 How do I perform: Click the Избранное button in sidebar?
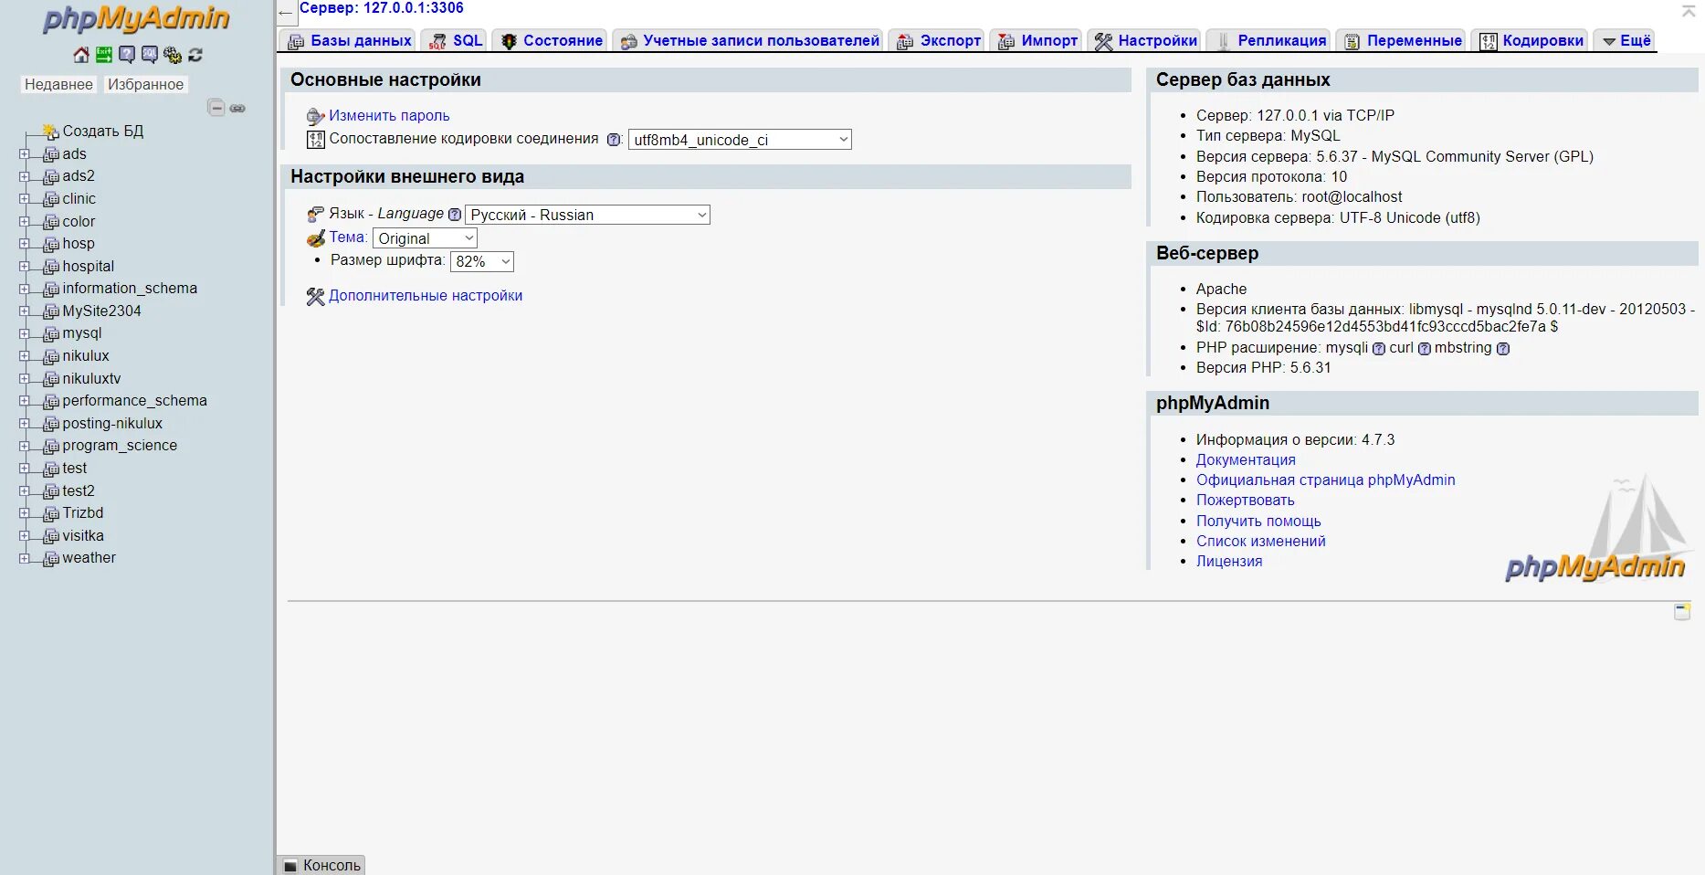pyautogui.click(x=145, y=85)
